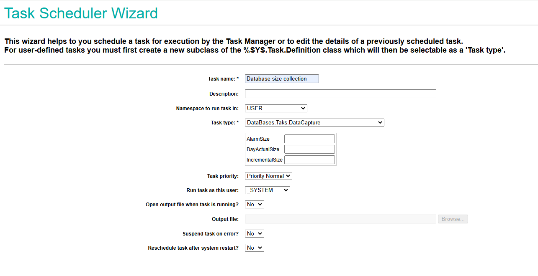This screenshot has height=276, width=538.
Task: Open the Suspend task on error dropdown
Action: tap(254, 234)
